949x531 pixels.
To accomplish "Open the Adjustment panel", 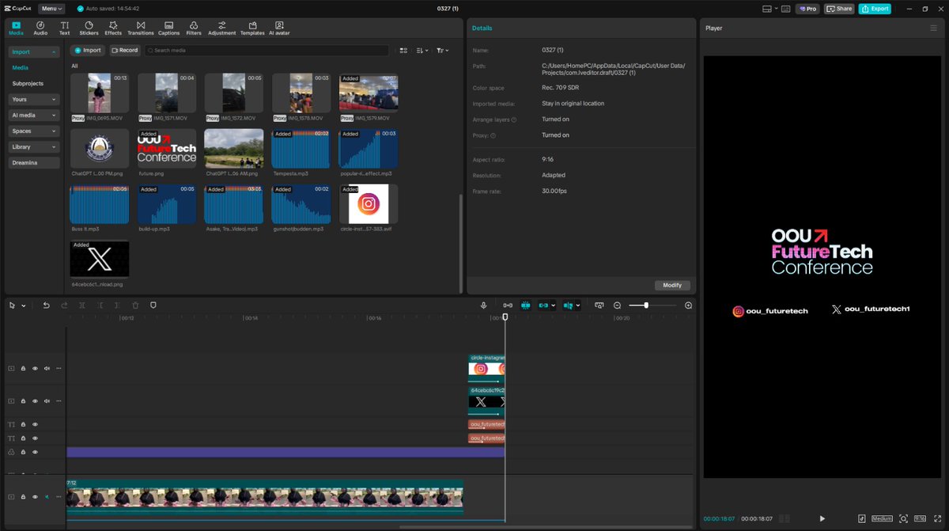I will pos(222,28).
